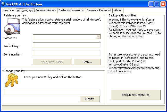The image size is (167, 112).
Task: Switch to the Welcome tab
Action: click(8, 11)
